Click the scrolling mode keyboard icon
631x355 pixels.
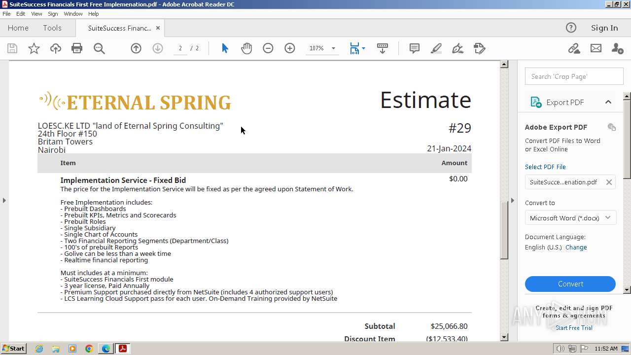tap(383, 48)
